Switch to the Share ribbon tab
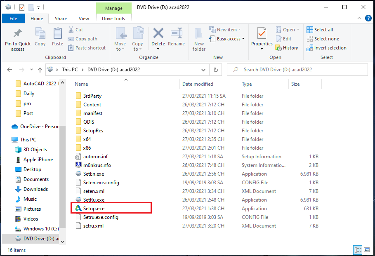 (x=61, y=19)
